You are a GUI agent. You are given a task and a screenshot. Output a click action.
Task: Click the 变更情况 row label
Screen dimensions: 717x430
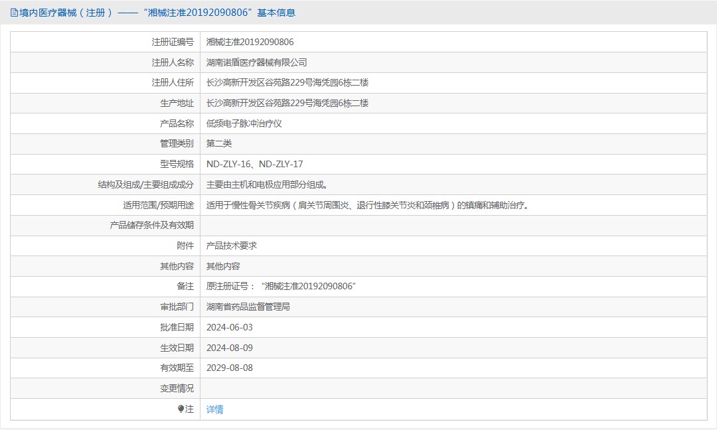pyautogui.click(x=177, y=388)
